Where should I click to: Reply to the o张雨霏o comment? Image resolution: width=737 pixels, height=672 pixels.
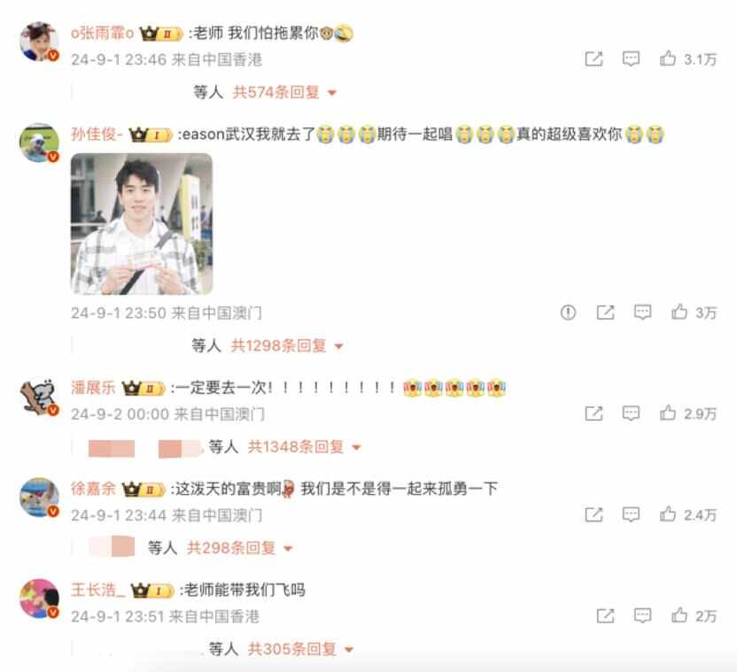point(631,59)
